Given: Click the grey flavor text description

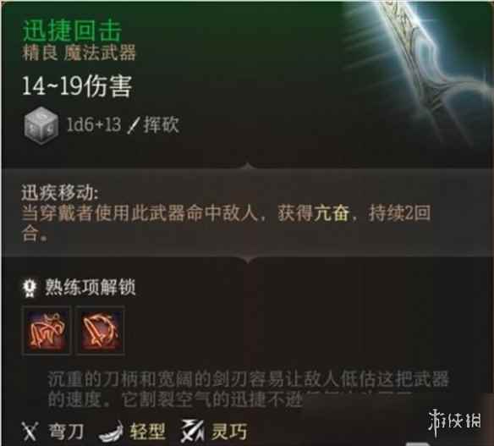Looking at the screenshot, I should tap(248, 389).
